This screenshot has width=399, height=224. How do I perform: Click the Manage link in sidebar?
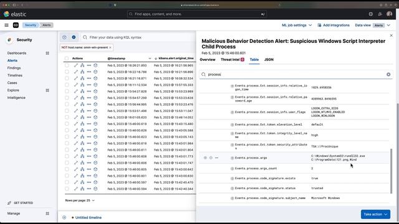click(14, 213)
